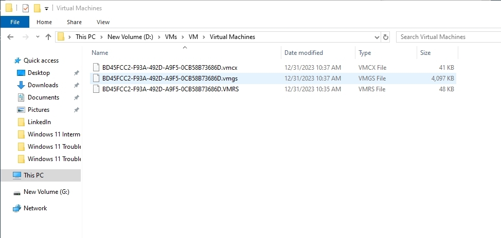Select the .vmgs file row

click(273, 78)
